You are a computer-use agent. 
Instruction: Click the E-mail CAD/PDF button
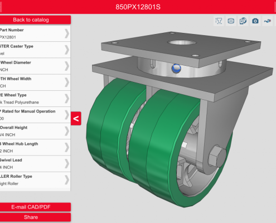pos(35,207)
